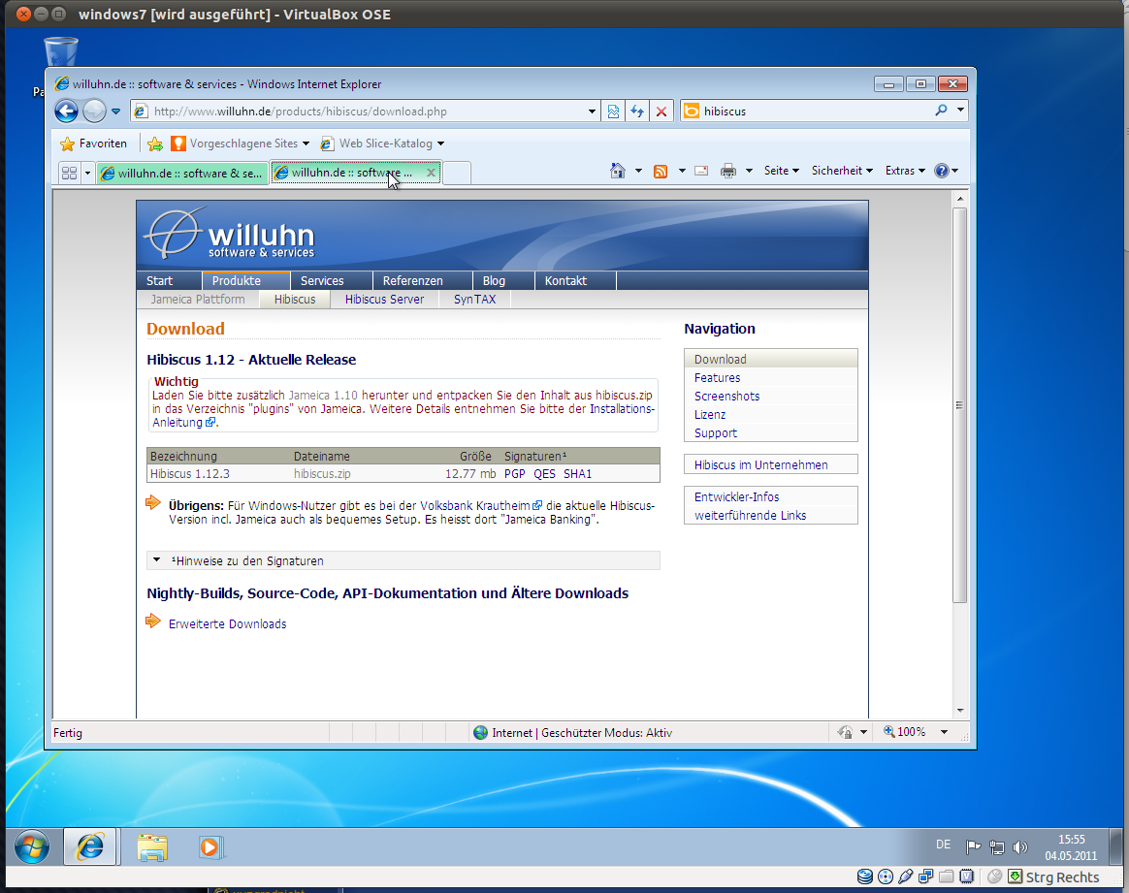Click the IE Back navigation button
This screenshot has height=893, width=1129.
[x=66, y=111]
